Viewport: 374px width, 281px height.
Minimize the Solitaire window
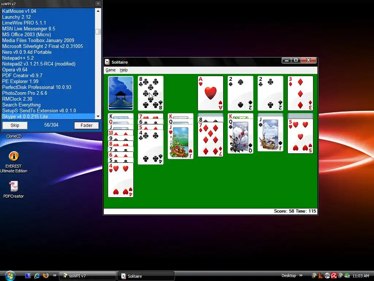[x=287, y=60]
